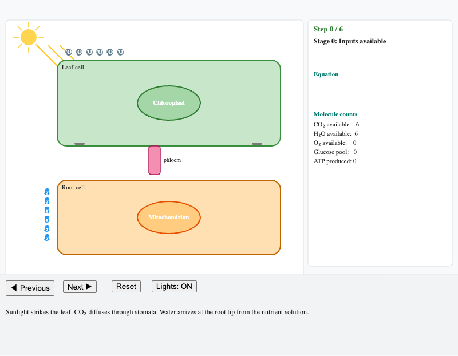
Task: Click the bottom water molecule beside root
Action: (x=47, y=238)
